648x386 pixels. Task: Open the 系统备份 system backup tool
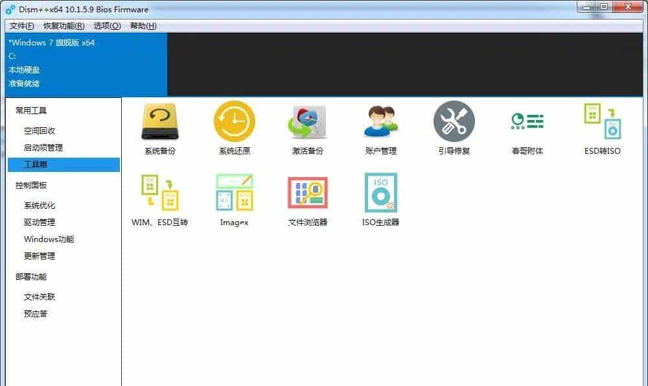click(x=160, y=128)
